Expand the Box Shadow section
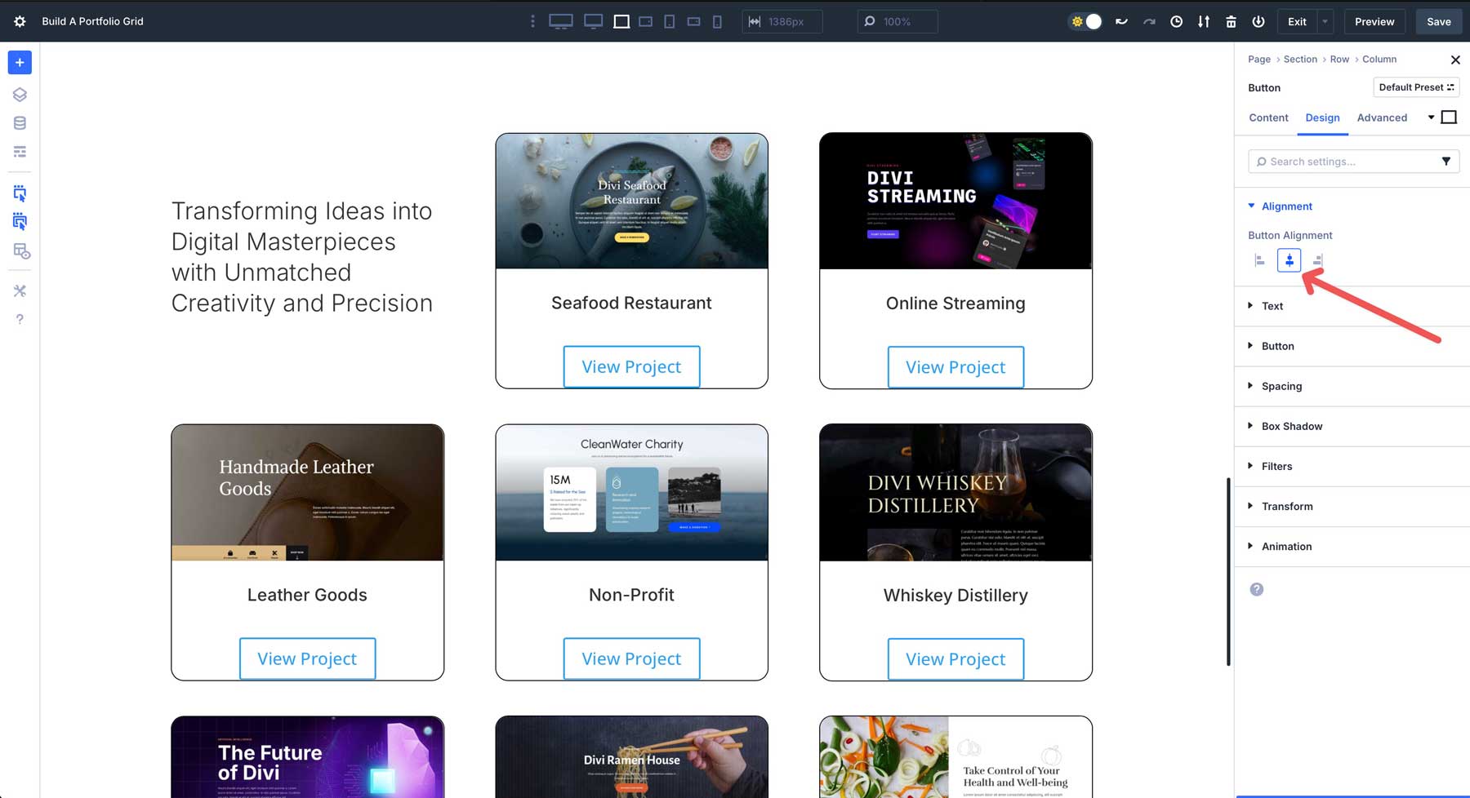 point(1293,426)
